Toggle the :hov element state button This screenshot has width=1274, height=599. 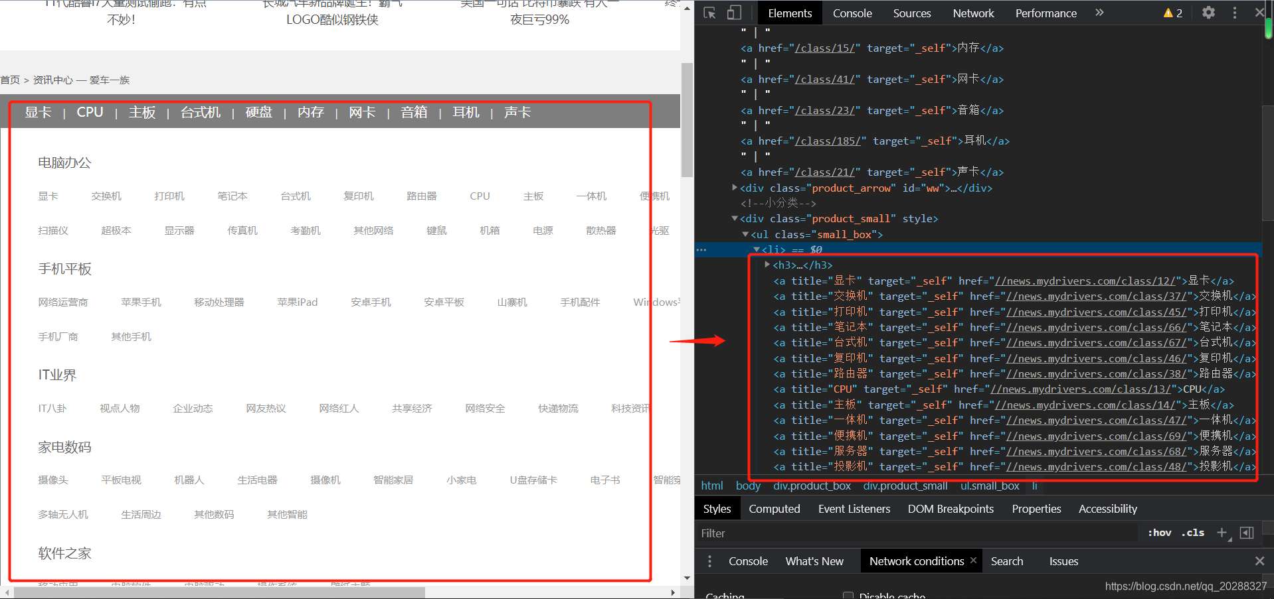point(1160,533)
